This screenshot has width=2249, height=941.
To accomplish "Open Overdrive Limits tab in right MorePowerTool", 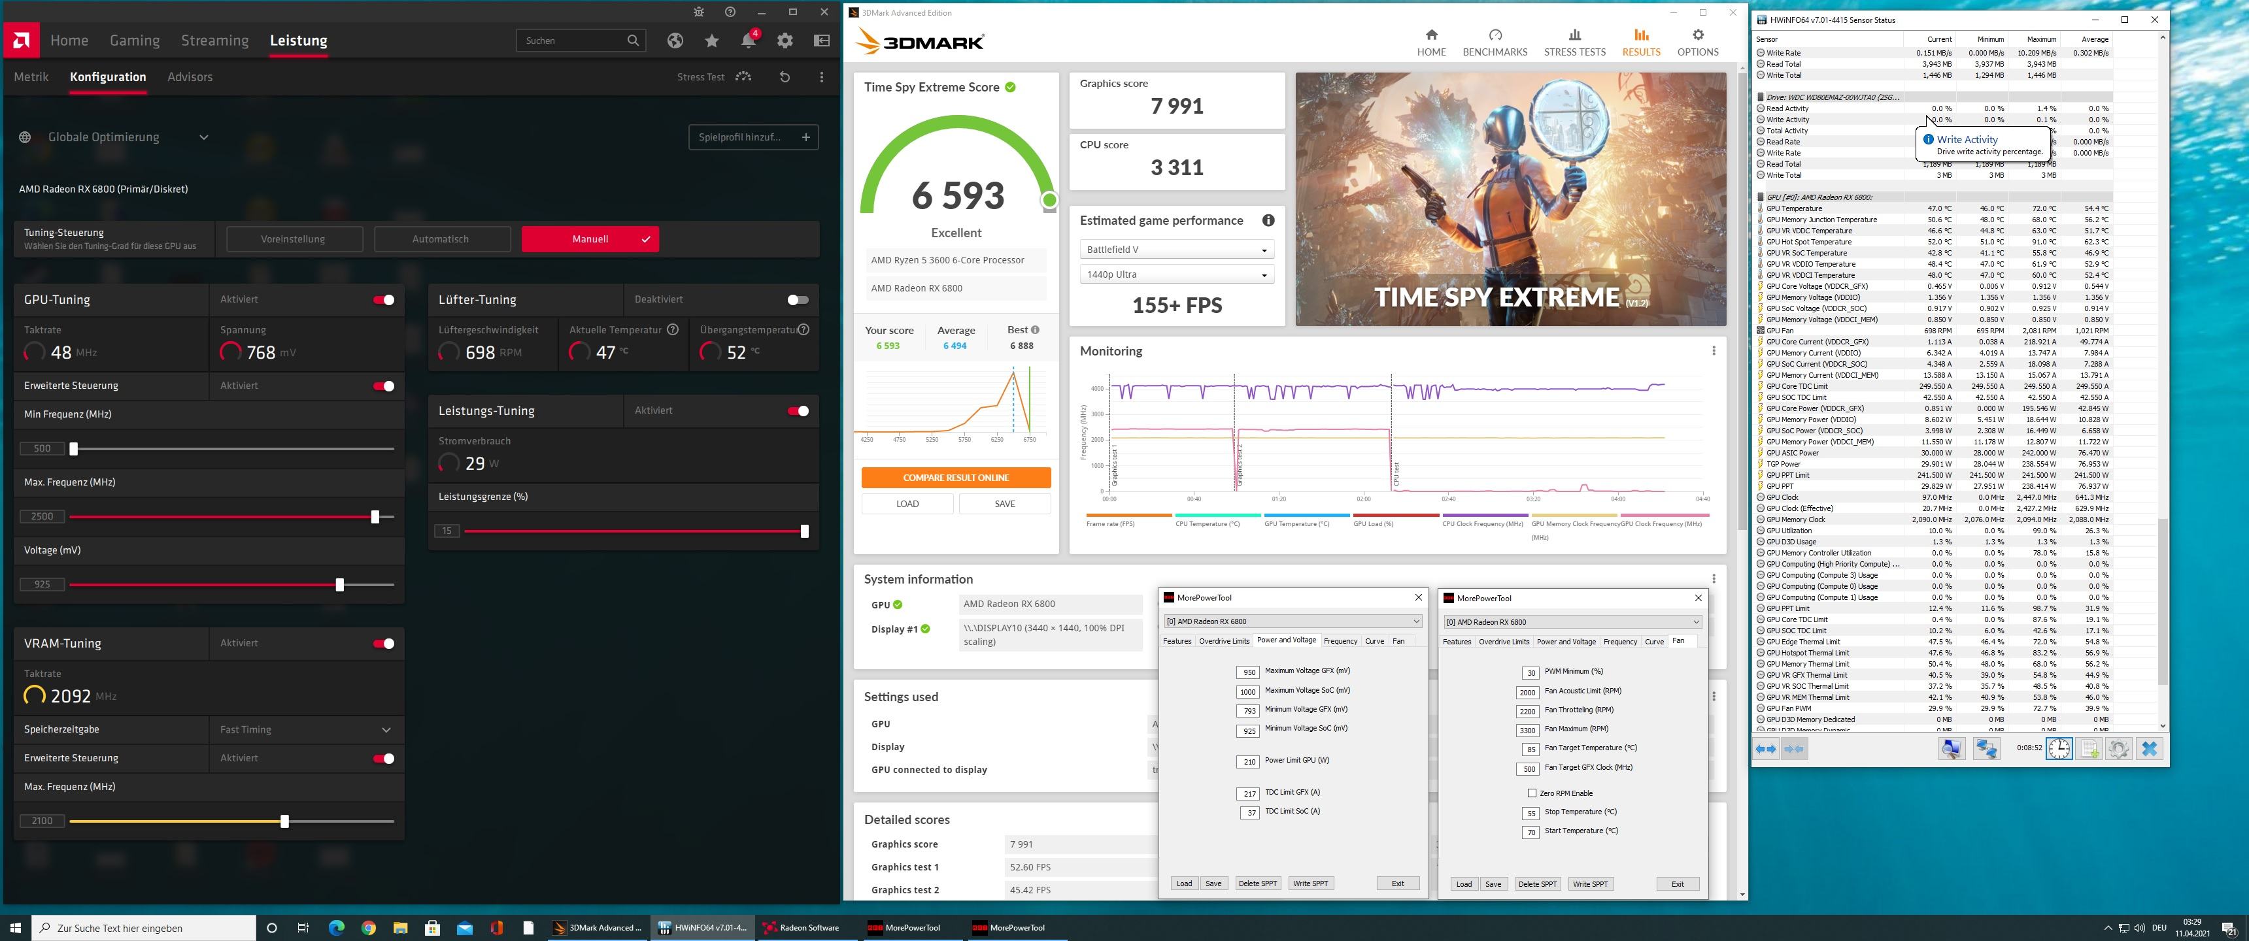I will pos(1504,642).
